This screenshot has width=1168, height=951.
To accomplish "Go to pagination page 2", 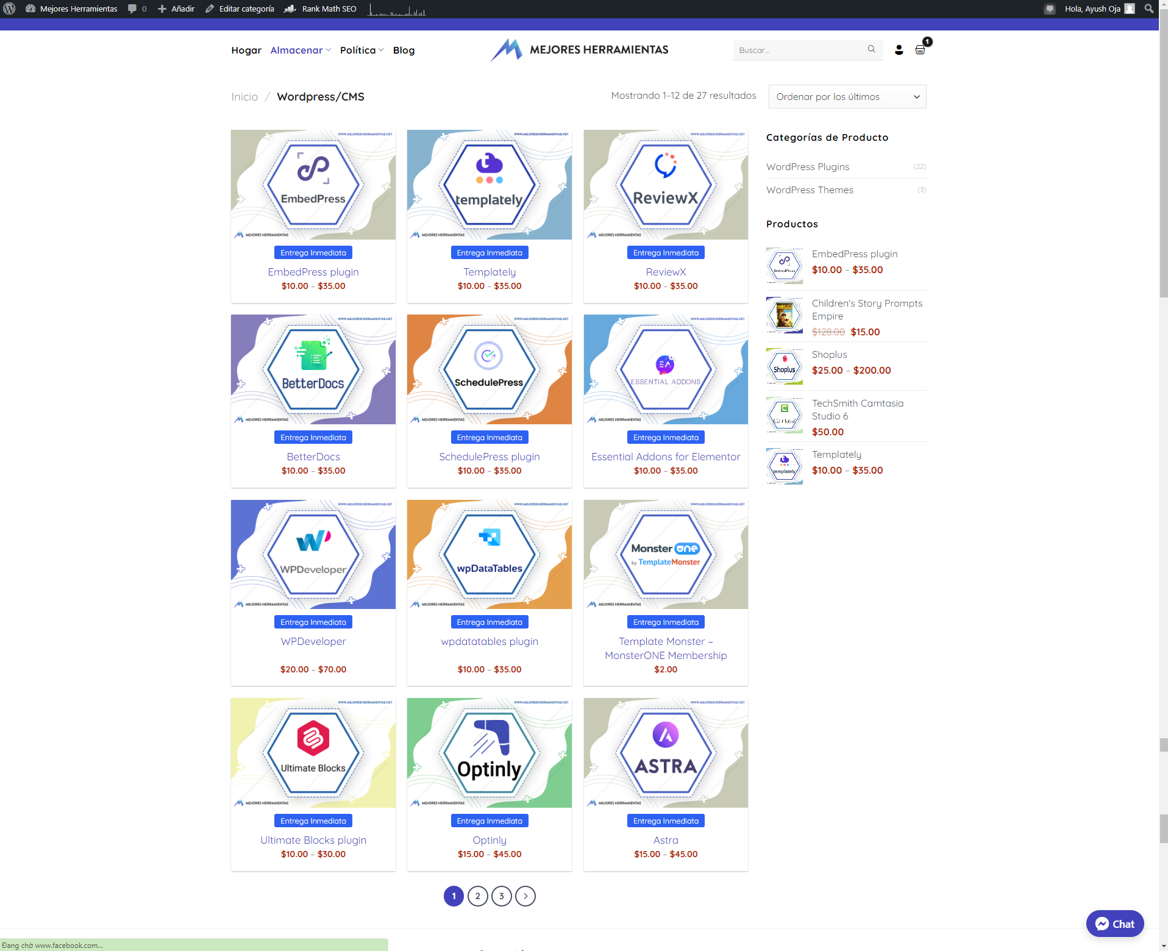I will click(478, 896).
